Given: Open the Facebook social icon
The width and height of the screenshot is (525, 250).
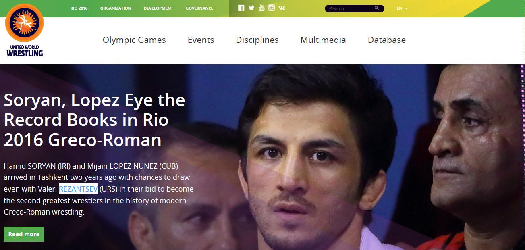Looking at the screenshot, I should point(241,8).
